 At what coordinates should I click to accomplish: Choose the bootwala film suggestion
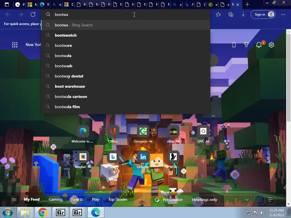click(126, 107)
